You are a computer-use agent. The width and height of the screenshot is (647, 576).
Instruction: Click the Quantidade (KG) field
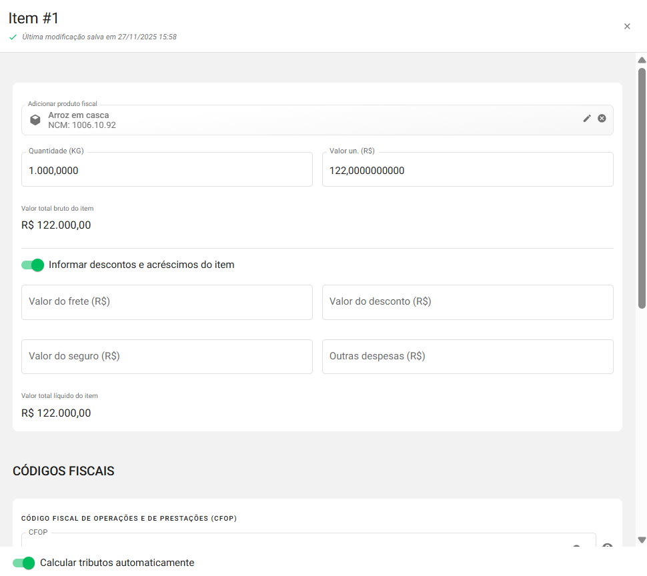point(167,170)
